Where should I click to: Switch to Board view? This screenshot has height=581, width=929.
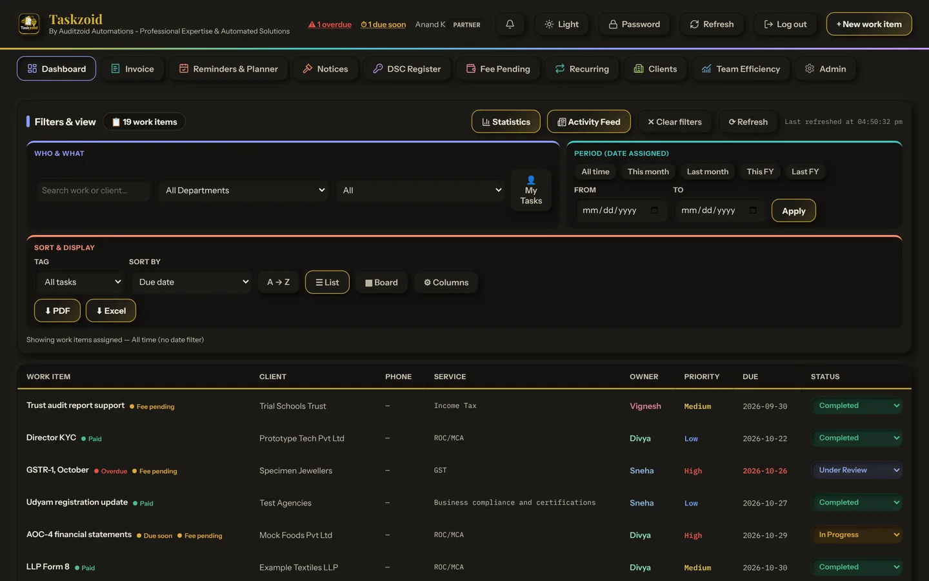tap(381, 282)
